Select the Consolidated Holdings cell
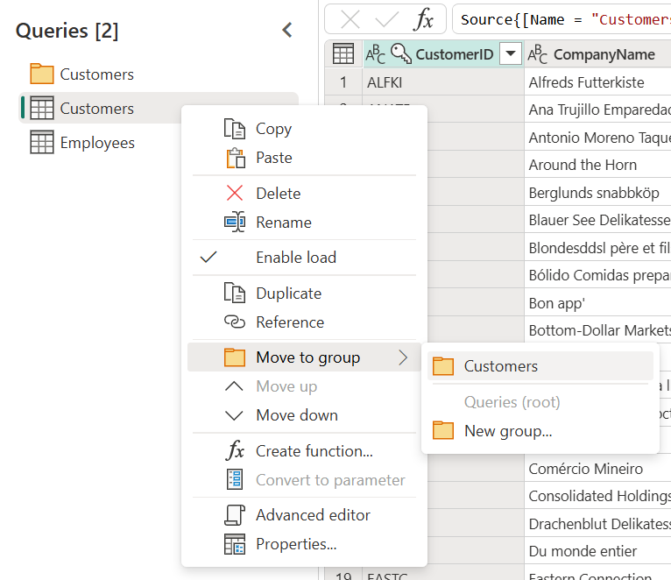671x580 pixels. click(597, 496)
